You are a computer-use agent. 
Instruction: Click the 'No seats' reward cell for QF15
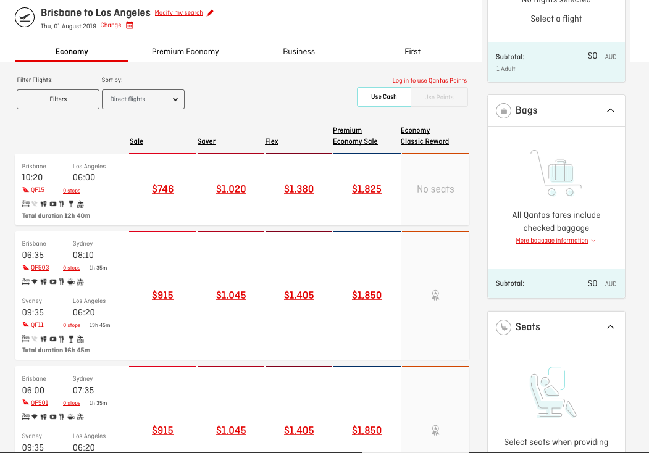click(x=435, y=189)
